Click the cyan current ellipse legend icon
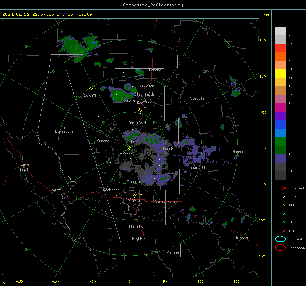This screenshot has width=306, height=286. point(280,239)
